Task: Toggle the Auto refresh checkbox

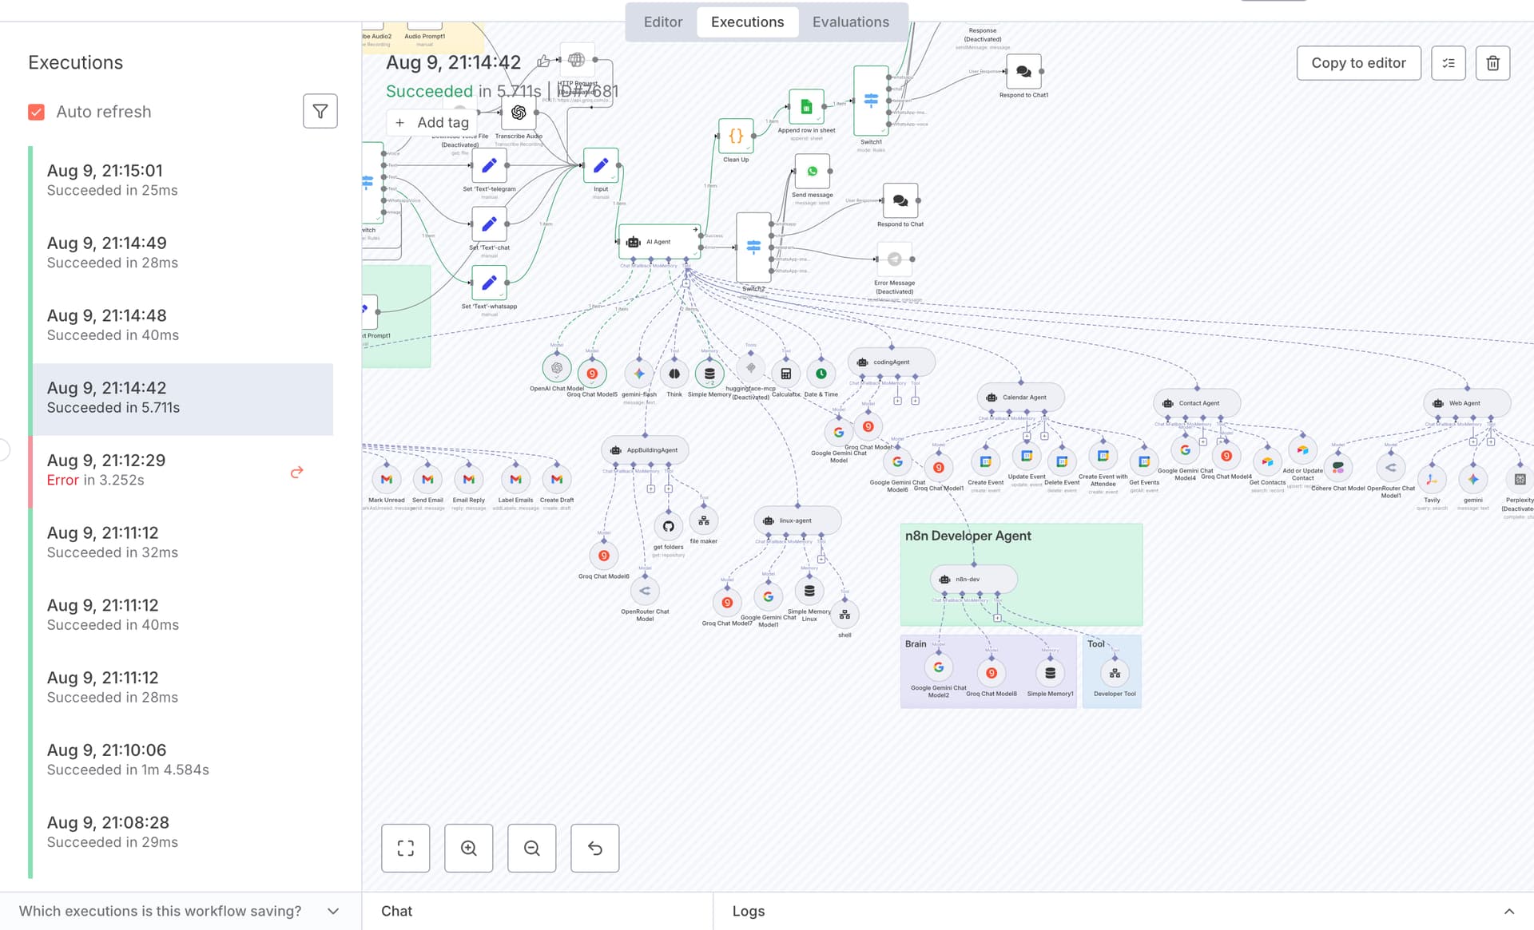Action: click(x=36, y=112)
